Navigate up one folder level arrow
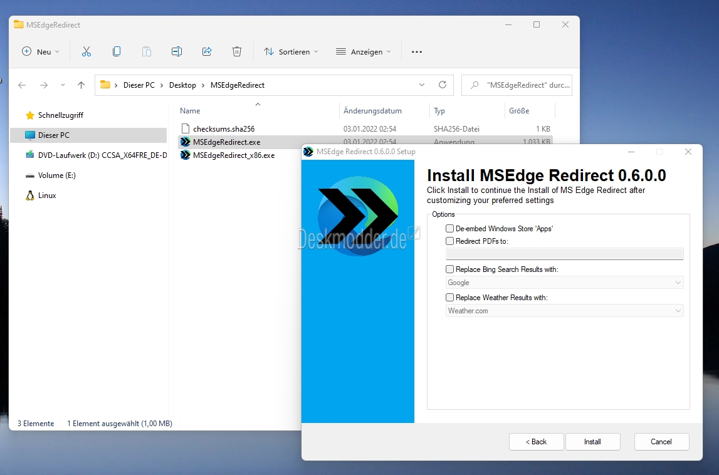The image size is (719, 475). pyautogui.click(x=81, y=85)
